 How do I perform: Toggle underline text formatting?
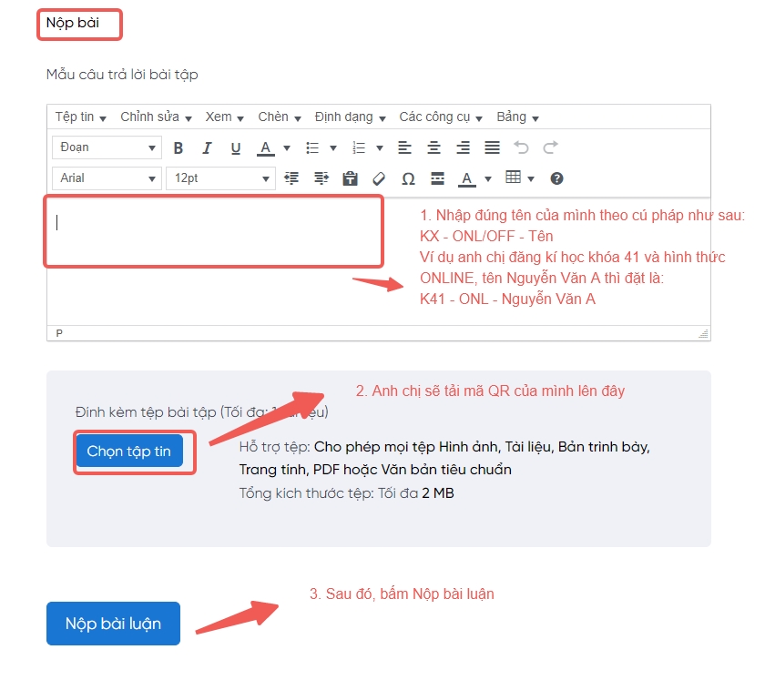pos(236,148)
